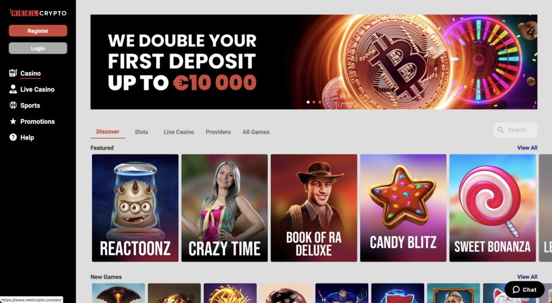Click the Chat bubble icon
This screenshot has width=552, height=303.
pos(516,290)
